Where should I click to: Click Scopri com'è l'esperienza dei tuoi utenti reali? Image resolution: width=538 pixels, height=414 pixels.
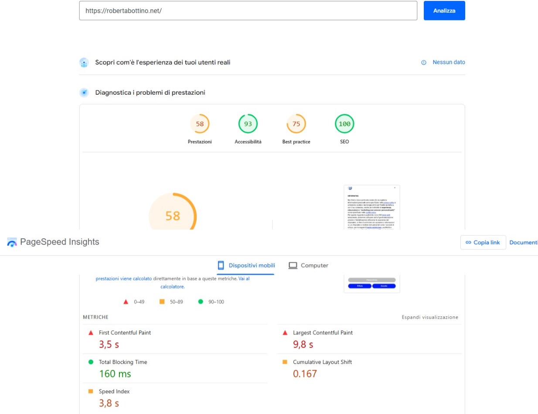163,62
